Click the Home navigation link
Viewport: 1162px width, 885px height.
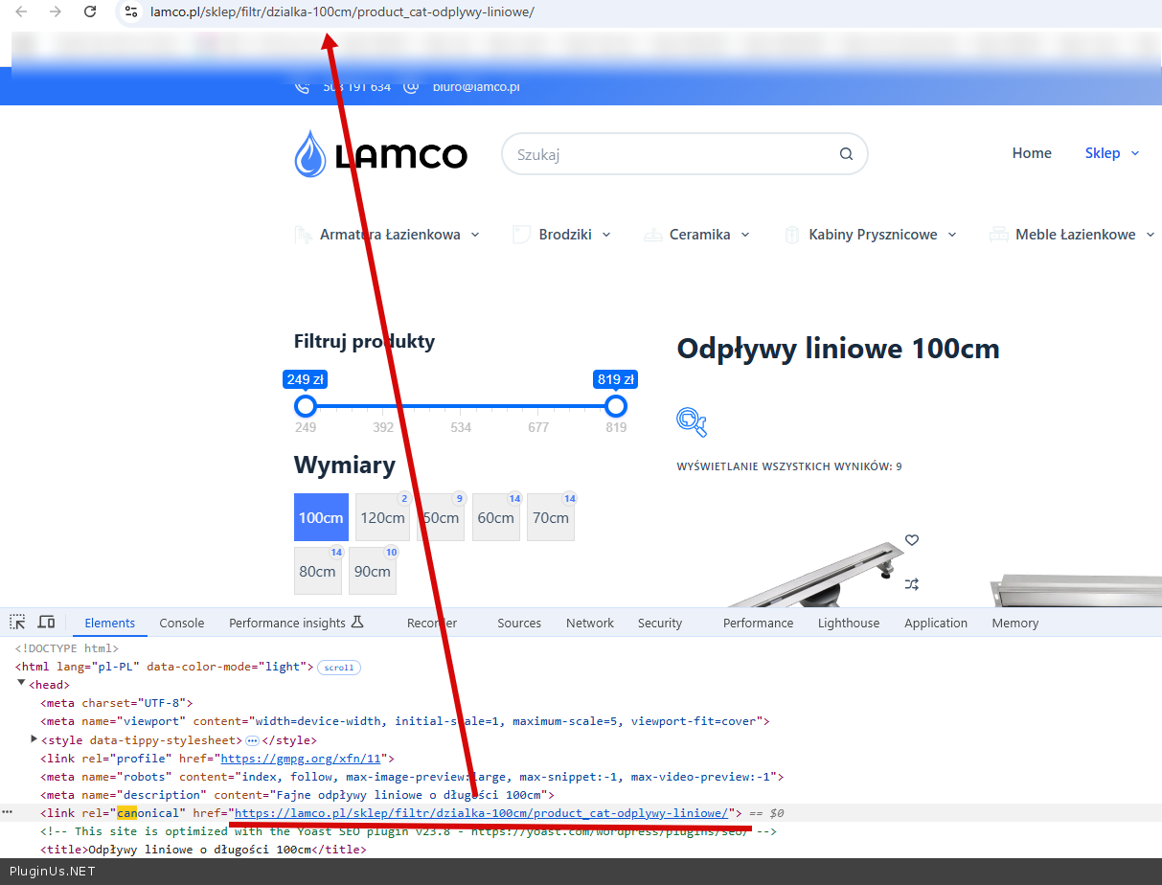[x=1031, y=153]
